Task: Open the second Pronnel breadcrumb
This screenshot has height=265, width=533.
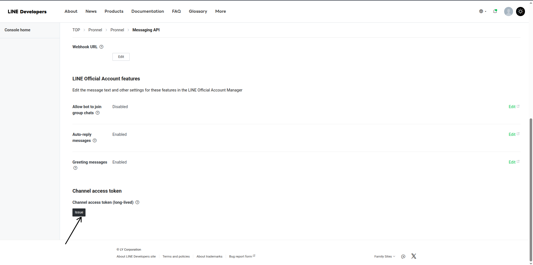Action: pyautogui.click(x=117, y=30)
